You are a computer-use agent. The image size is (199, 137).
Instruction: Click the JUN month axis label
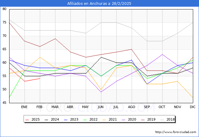click(101, 107)
